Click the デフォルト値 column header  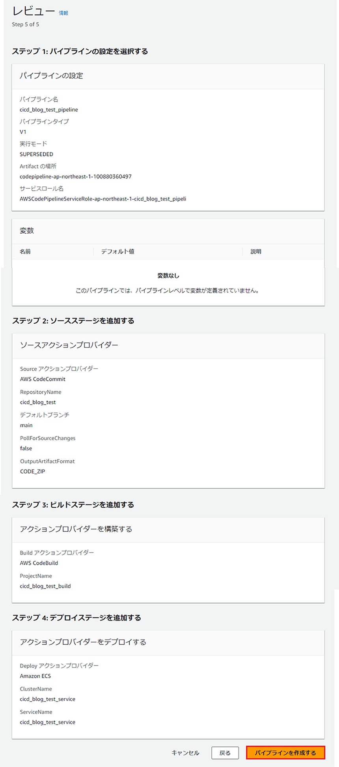point(117,251)
